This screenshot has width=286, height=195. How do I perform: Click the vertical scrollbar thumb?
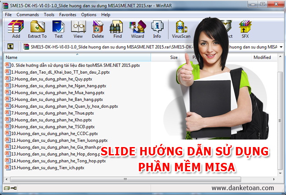pyautogui.click(x=280, y=121)
